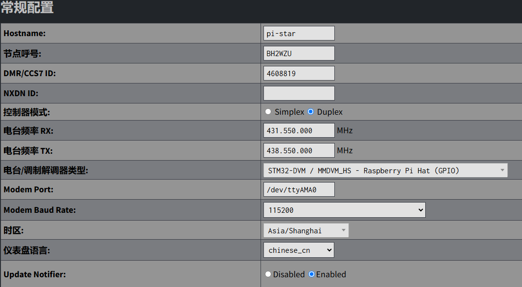Click the empty NXDN ID field
This screenshot has width=522, height=287.
(299, 93)
